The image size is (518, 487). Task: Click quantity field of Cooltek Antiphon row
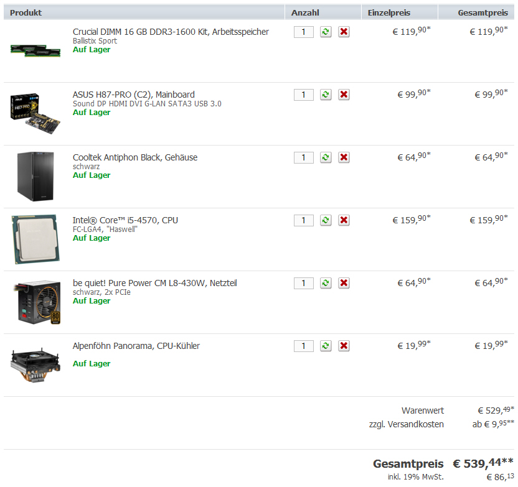(304, 157)
